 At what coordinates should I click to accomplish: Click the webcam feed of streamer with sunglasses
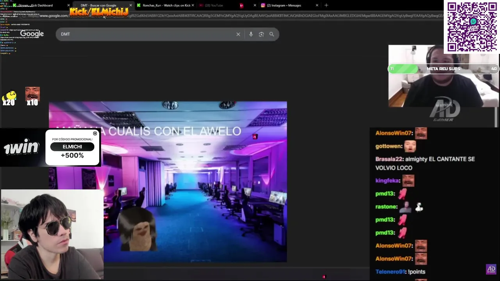(x=52, y=234)
